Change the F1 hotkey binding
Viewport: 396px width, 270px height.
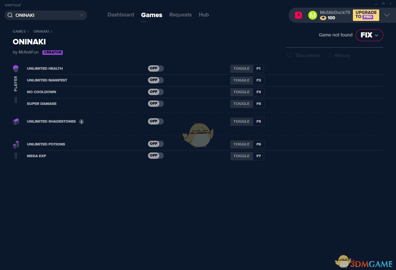coord(259,68)
